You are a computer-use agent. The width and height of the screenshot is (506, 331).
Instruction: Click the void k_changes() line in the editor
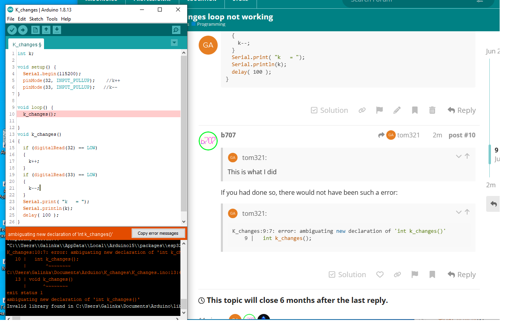coord(39,134)
